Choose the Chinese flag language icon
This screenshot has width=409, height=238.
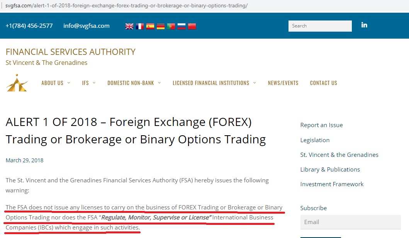pos(192,26)
